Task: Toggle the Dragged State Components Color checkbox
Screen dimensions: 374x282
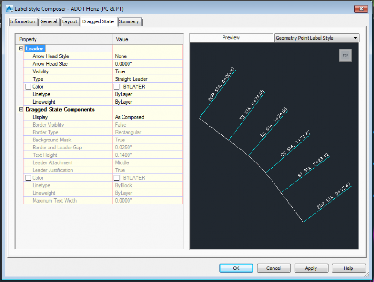Action: coord(27,177)
